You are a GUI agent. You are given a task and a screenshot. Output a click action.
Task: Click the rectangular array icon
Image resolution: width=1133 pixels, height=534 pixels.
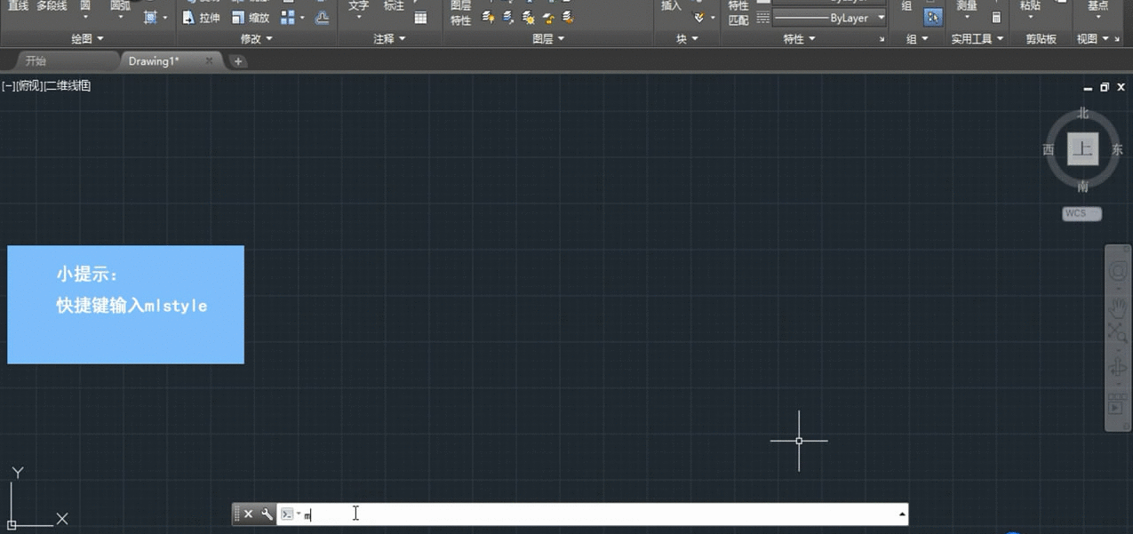coord(288,18)
